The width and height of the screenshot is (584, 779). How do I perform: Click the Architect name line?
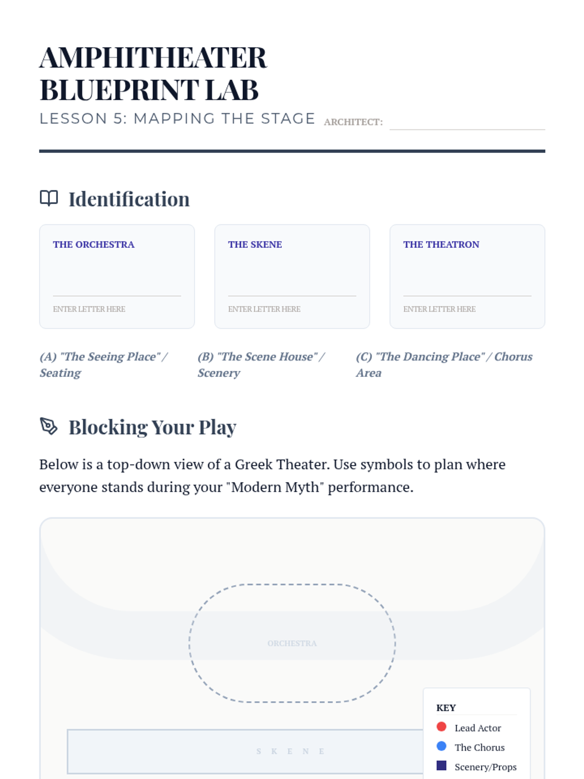(x=467, y=123)
